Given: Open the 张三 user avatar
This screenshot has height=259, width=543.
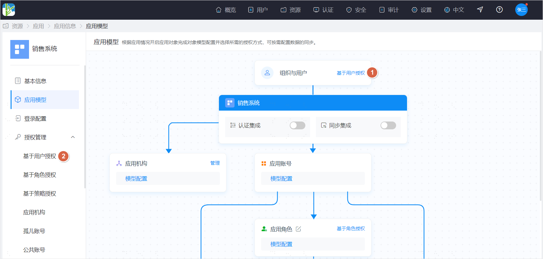Looking at the screenshot, I should point(521,10).
